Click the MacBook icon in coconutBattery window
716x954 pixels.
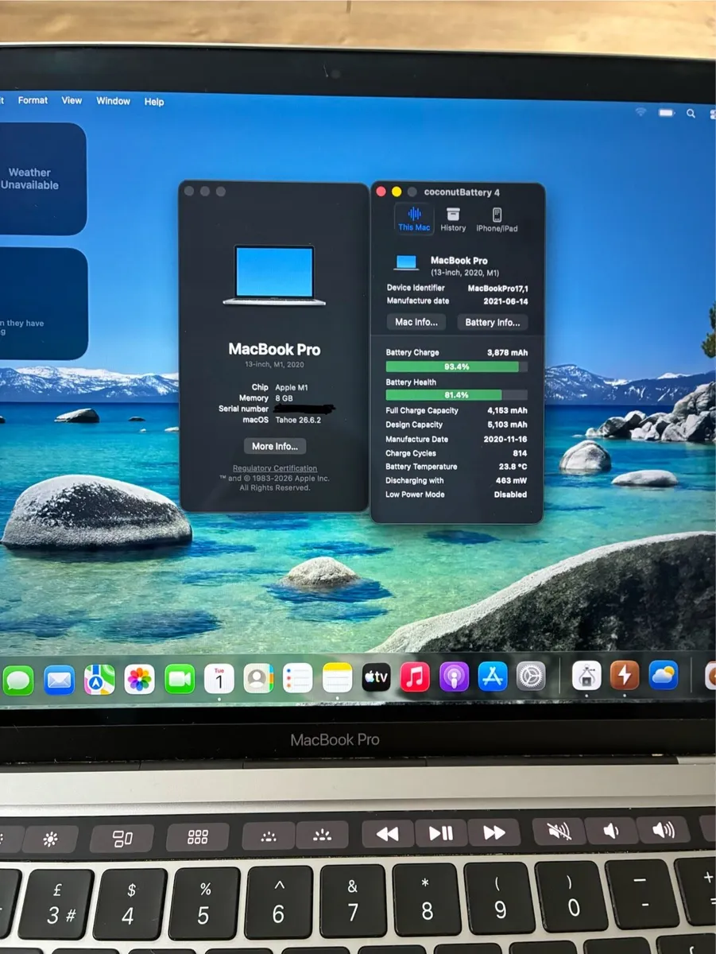[406, 263]
